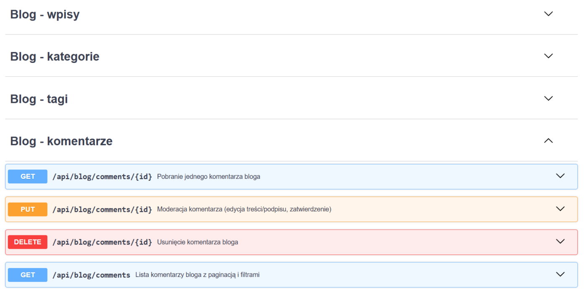Click the orange PUT method badge
The image size is (587, 300).
[x=28, y=209]
